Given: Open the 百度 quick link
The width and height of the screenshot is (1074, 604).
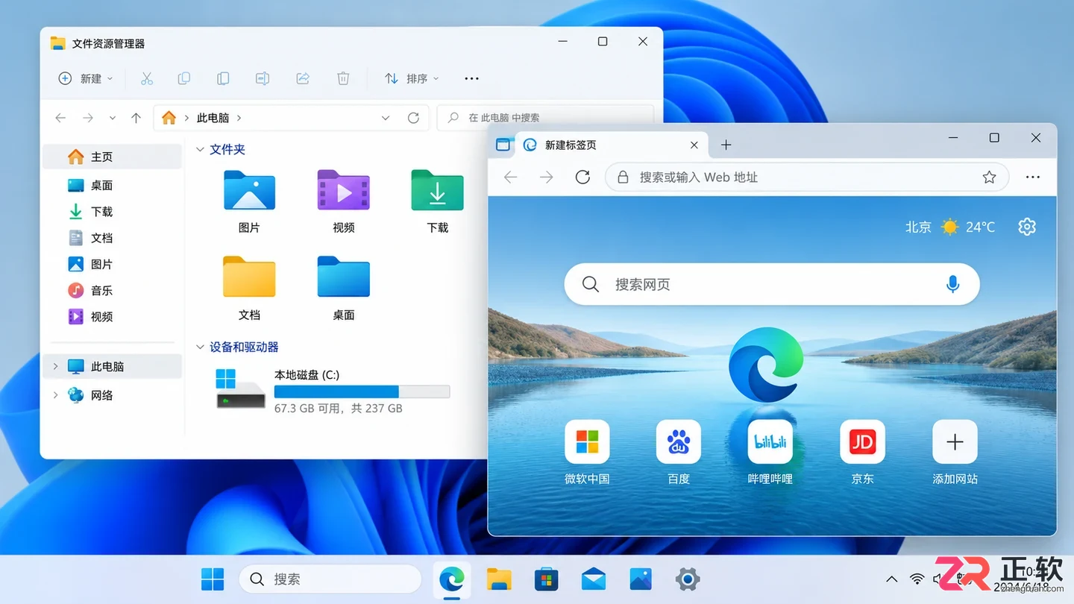Looking at the screenshot, I should coord(678,452).
